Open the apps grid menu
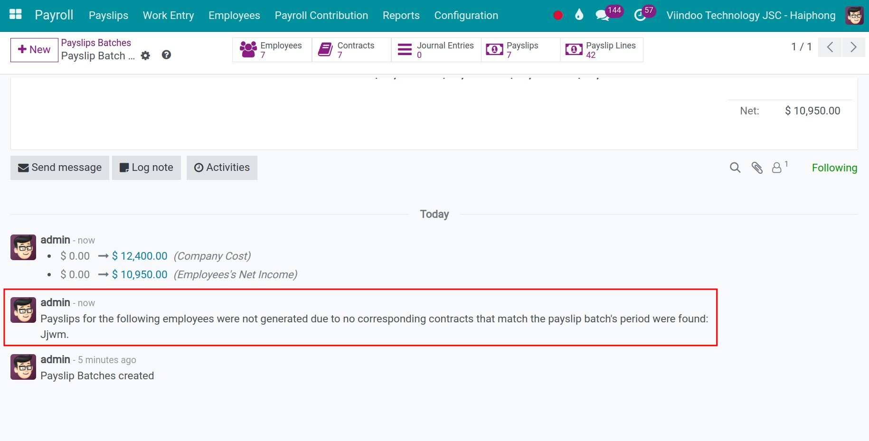The height and width of the screenshot is (441, 869). click(x=15, y=14)
